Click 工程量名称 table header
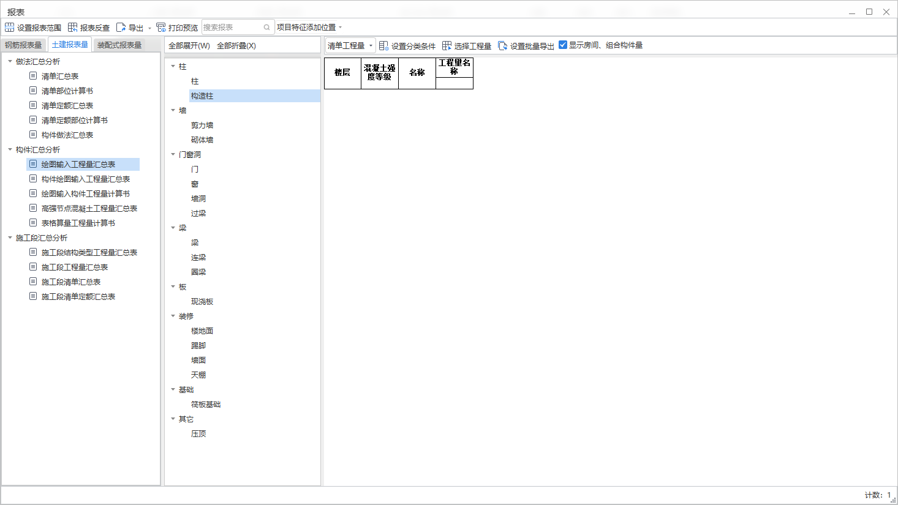Viewport: 898px width, 505px height. click(455, 67)
